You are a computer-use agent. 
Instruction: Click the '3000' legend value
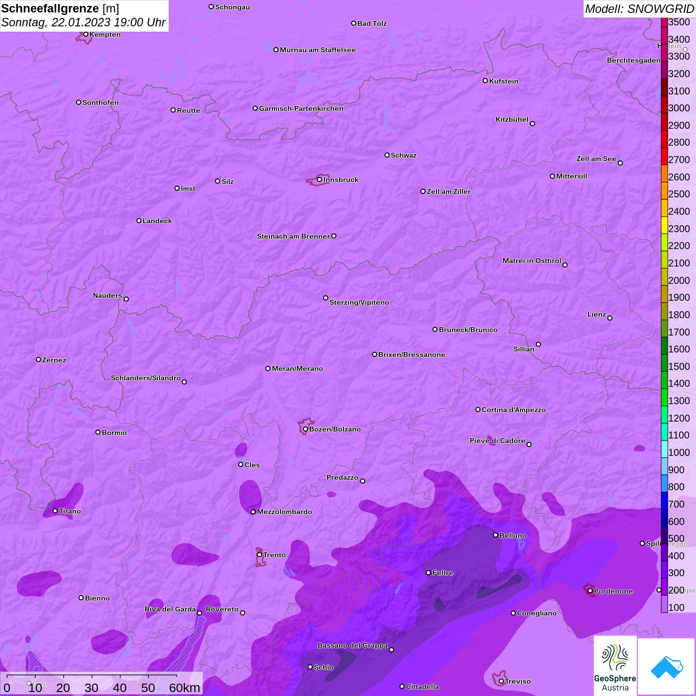pyautogui.click(x=679, y=108)
